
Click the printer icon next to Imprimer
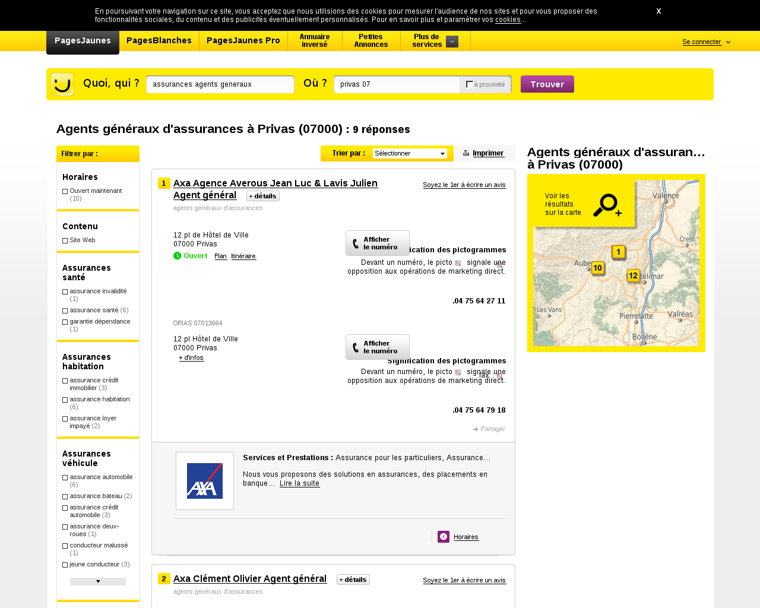tap(466, 153)
